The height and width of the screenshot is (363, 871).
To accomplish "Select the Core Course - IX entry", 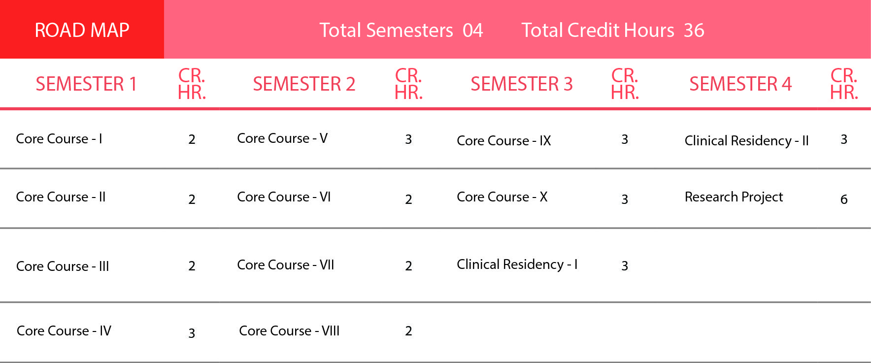I will pyautogui.click(x=504, y=141).
